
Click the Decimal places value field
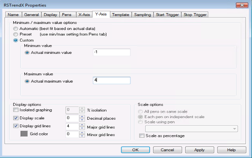tap(72, 118)
